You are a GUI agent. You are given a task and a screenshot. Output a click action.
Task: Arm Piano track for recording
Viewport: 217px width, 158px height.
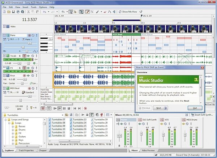click(29, 35)
